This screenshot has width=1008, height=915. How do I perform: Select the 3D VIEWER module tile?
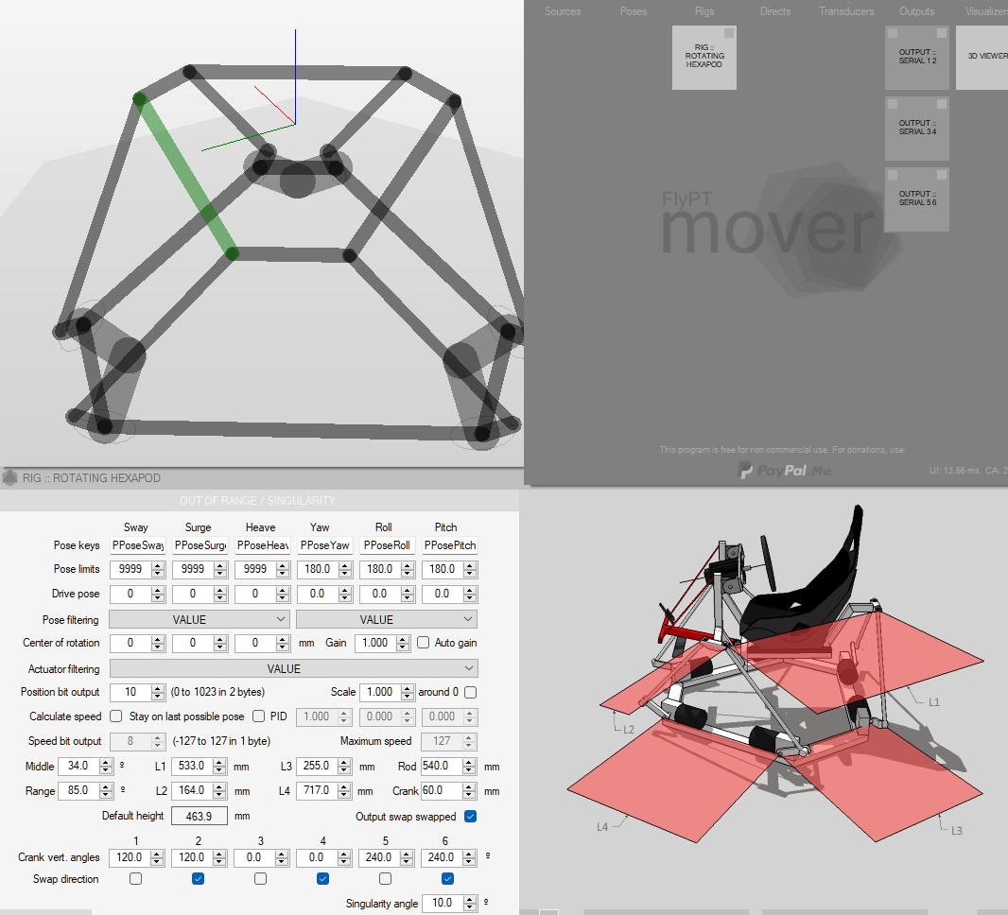[x=982, y=57]
